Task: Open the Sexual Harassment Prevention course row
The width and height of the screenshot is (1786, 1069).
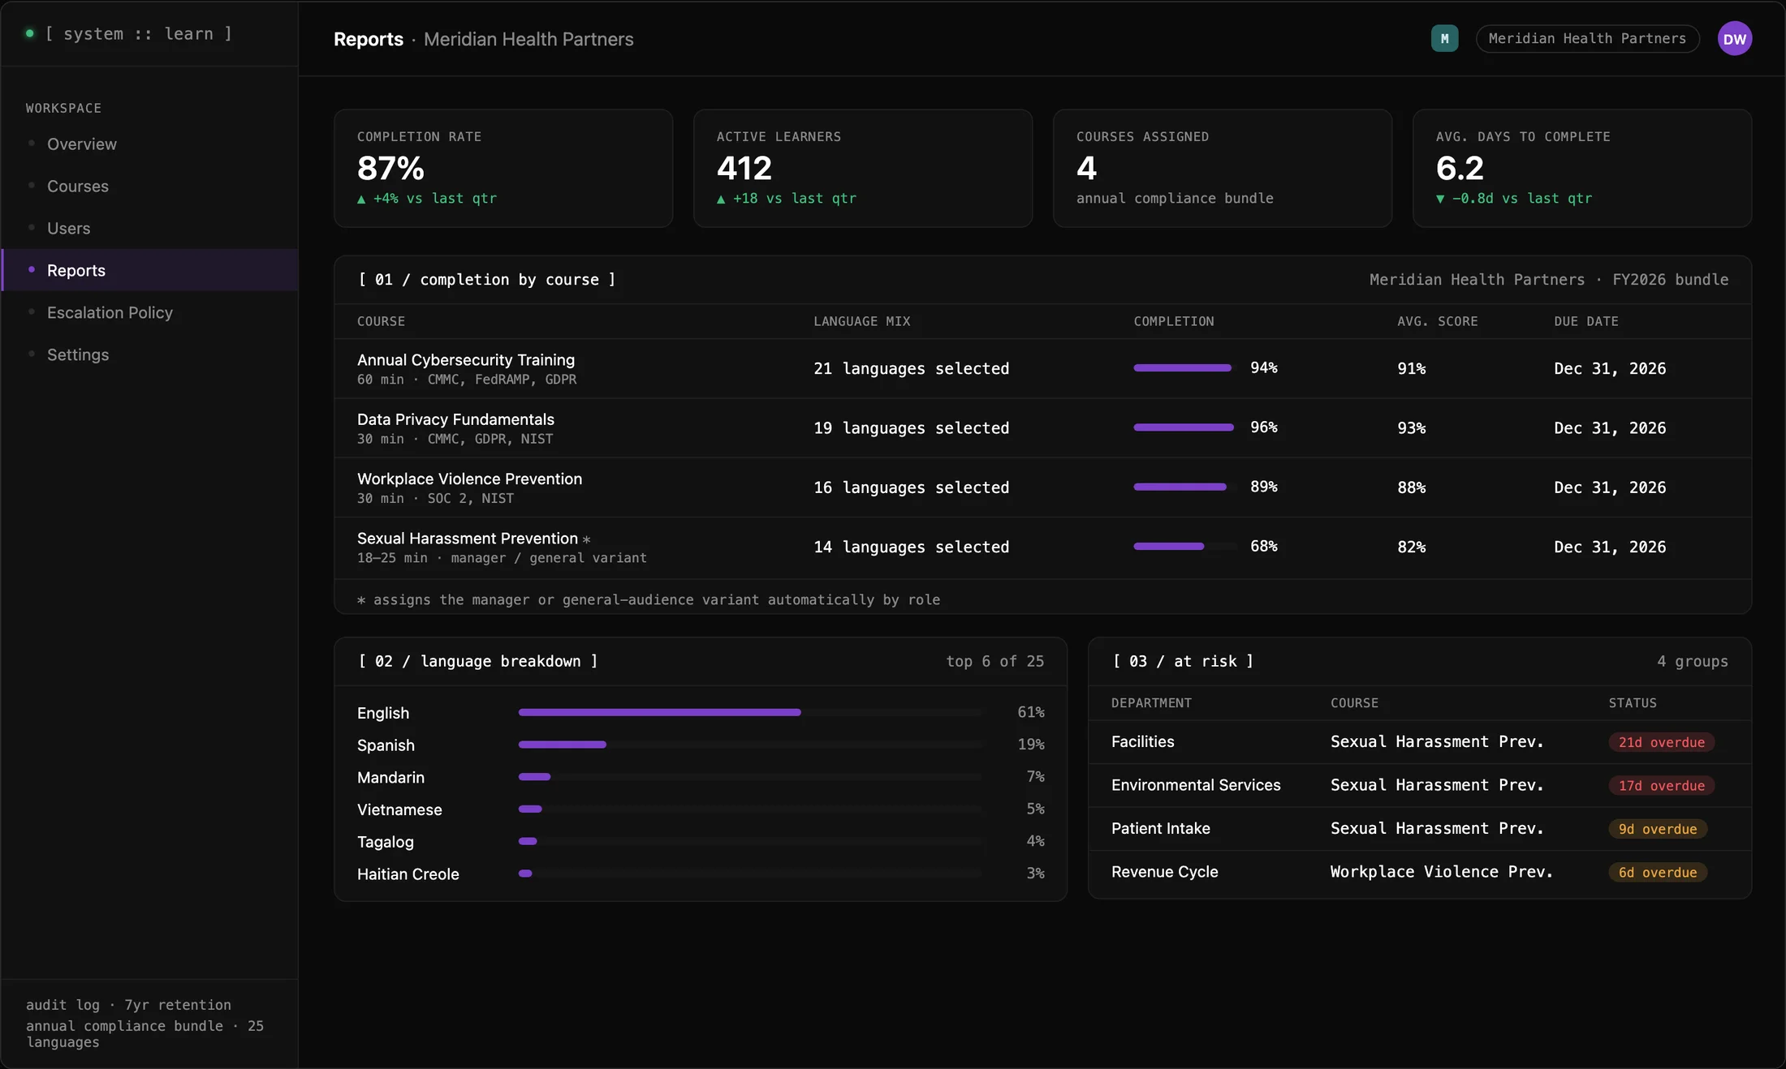Action: tap(1042, 547)
